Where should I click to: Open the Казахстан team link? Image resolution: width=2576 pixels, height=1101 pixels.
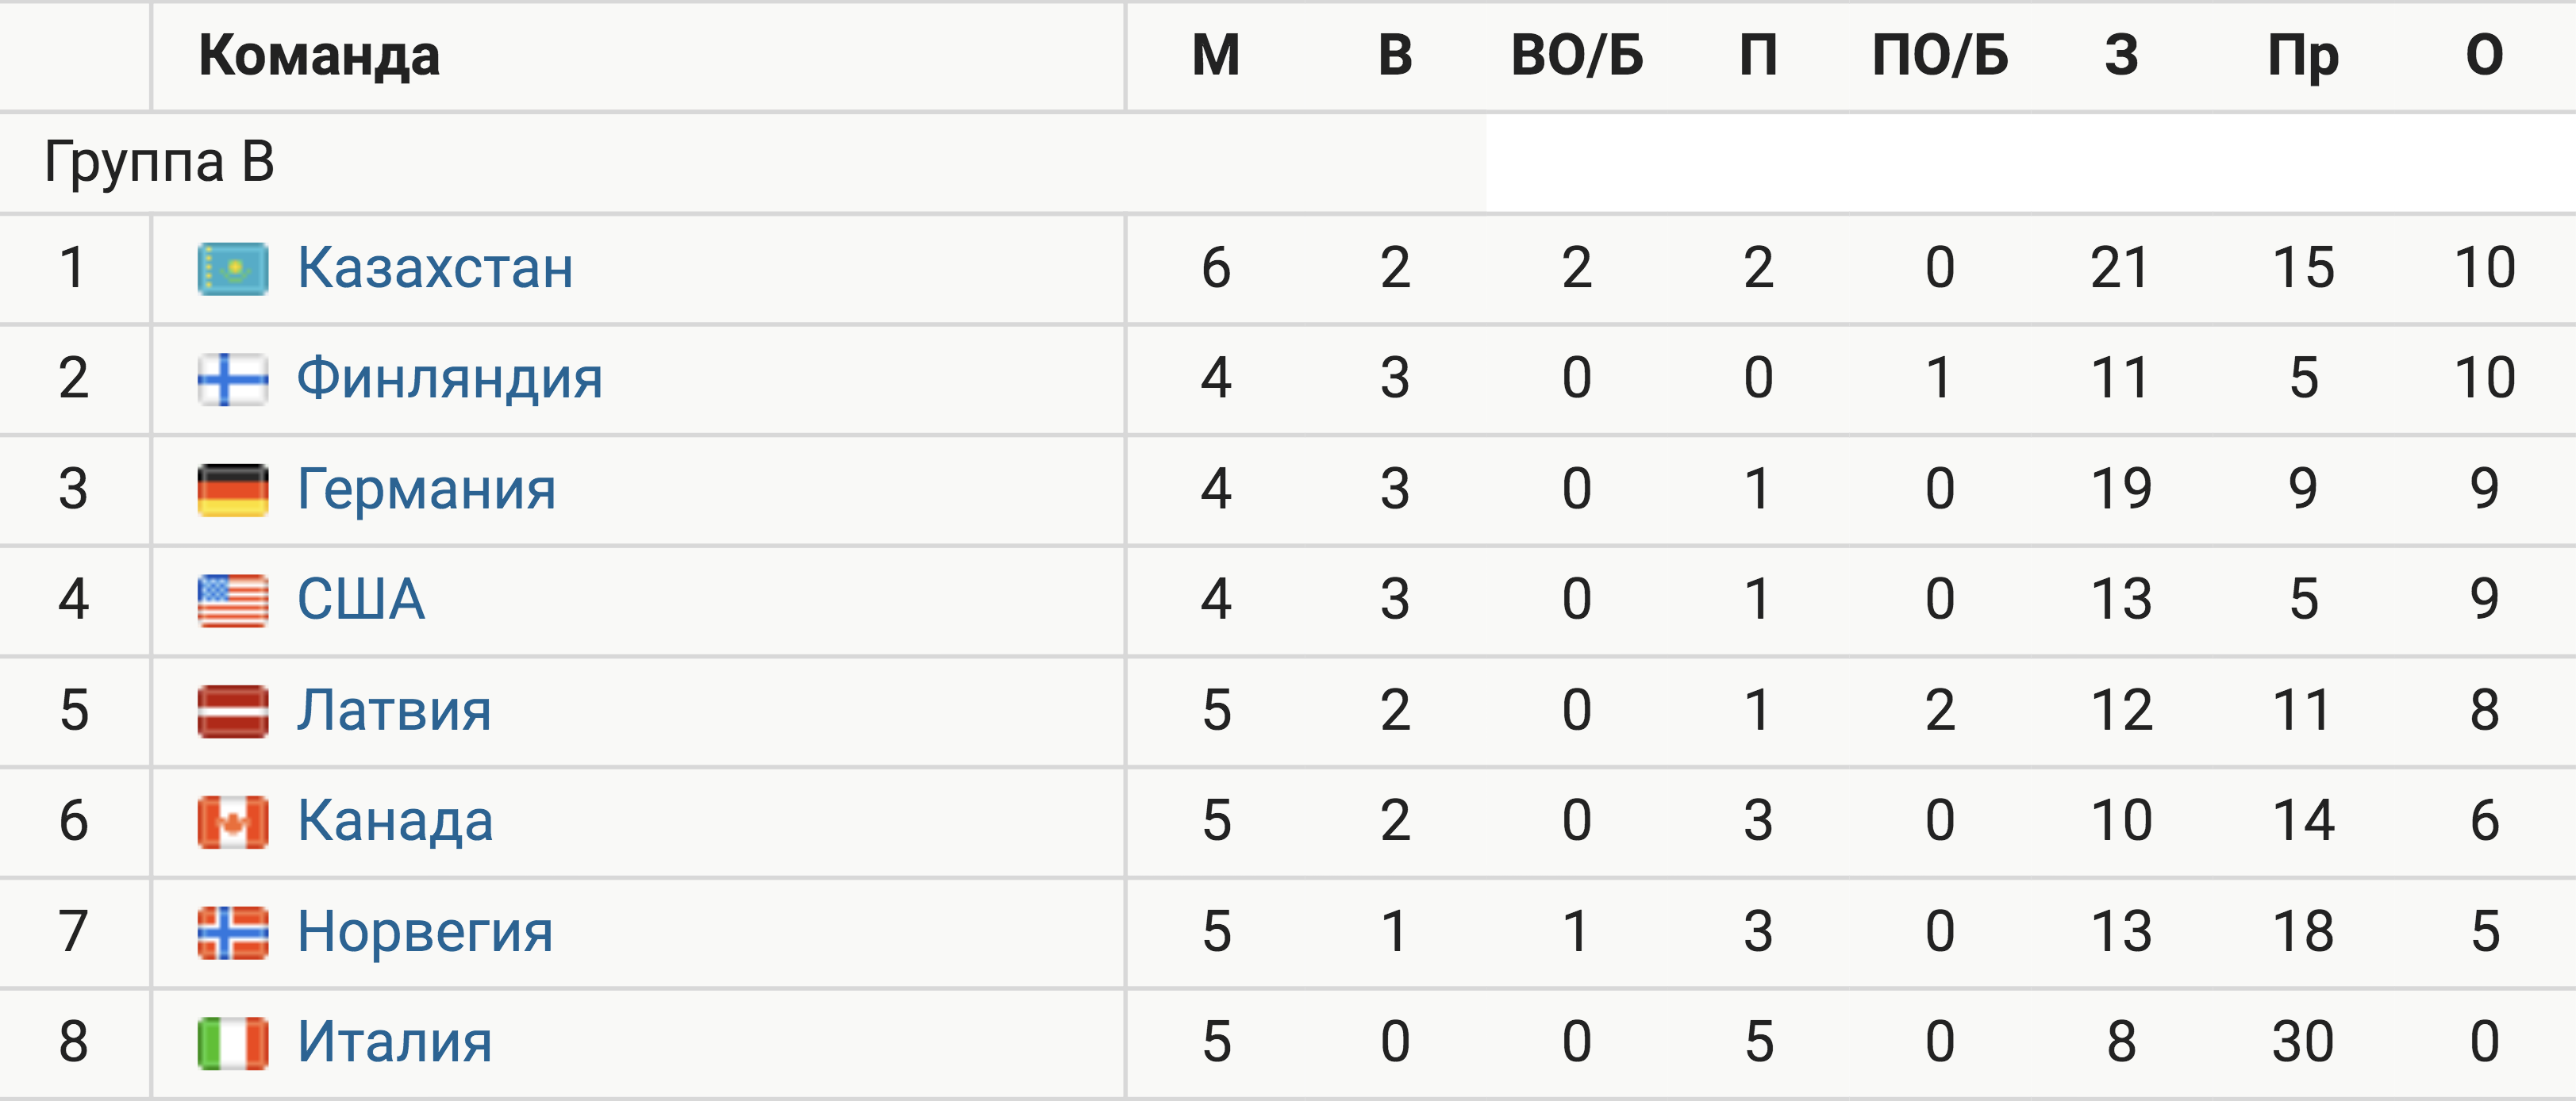(x=436, y=268)
